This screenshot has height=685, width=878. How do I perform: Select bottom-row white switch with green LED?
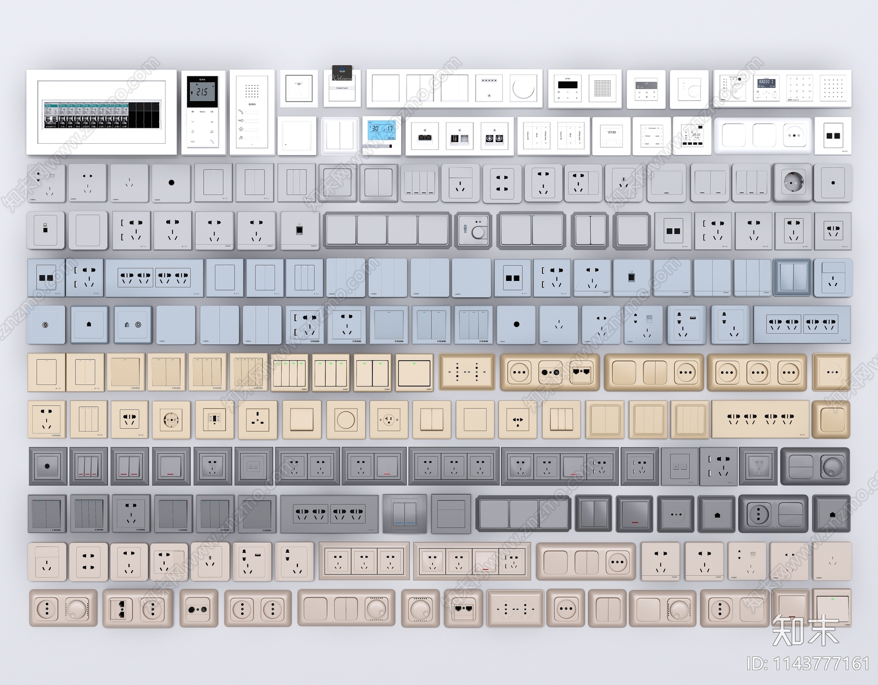[832, 608]
